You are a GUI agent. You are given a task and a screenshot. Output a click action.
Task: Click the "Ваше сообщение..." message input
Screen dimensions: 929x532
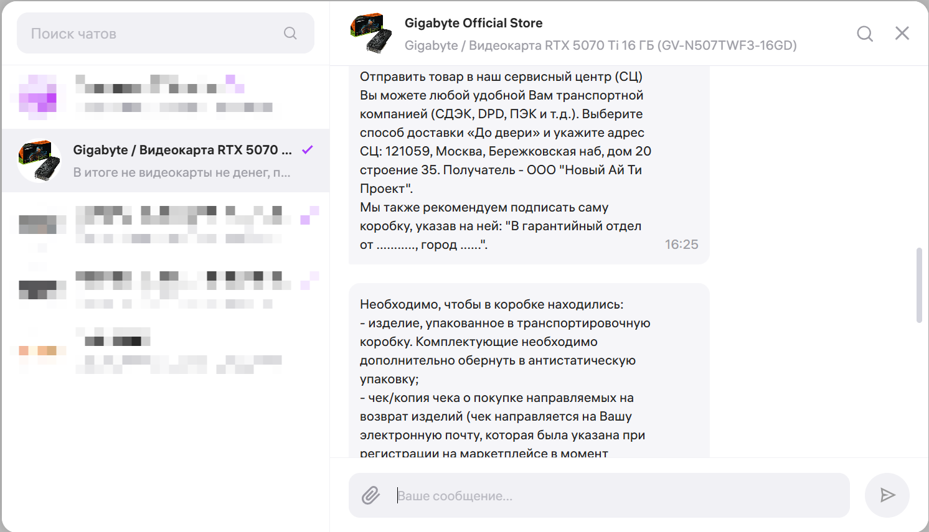(x=623, y=496)
